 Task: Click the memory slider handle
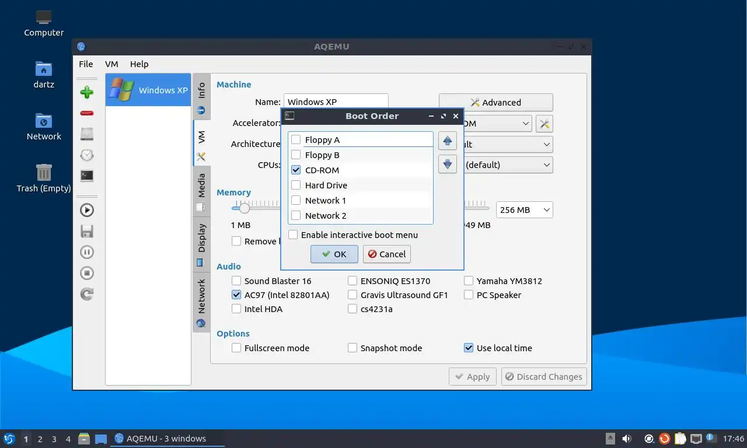(244, 208)
